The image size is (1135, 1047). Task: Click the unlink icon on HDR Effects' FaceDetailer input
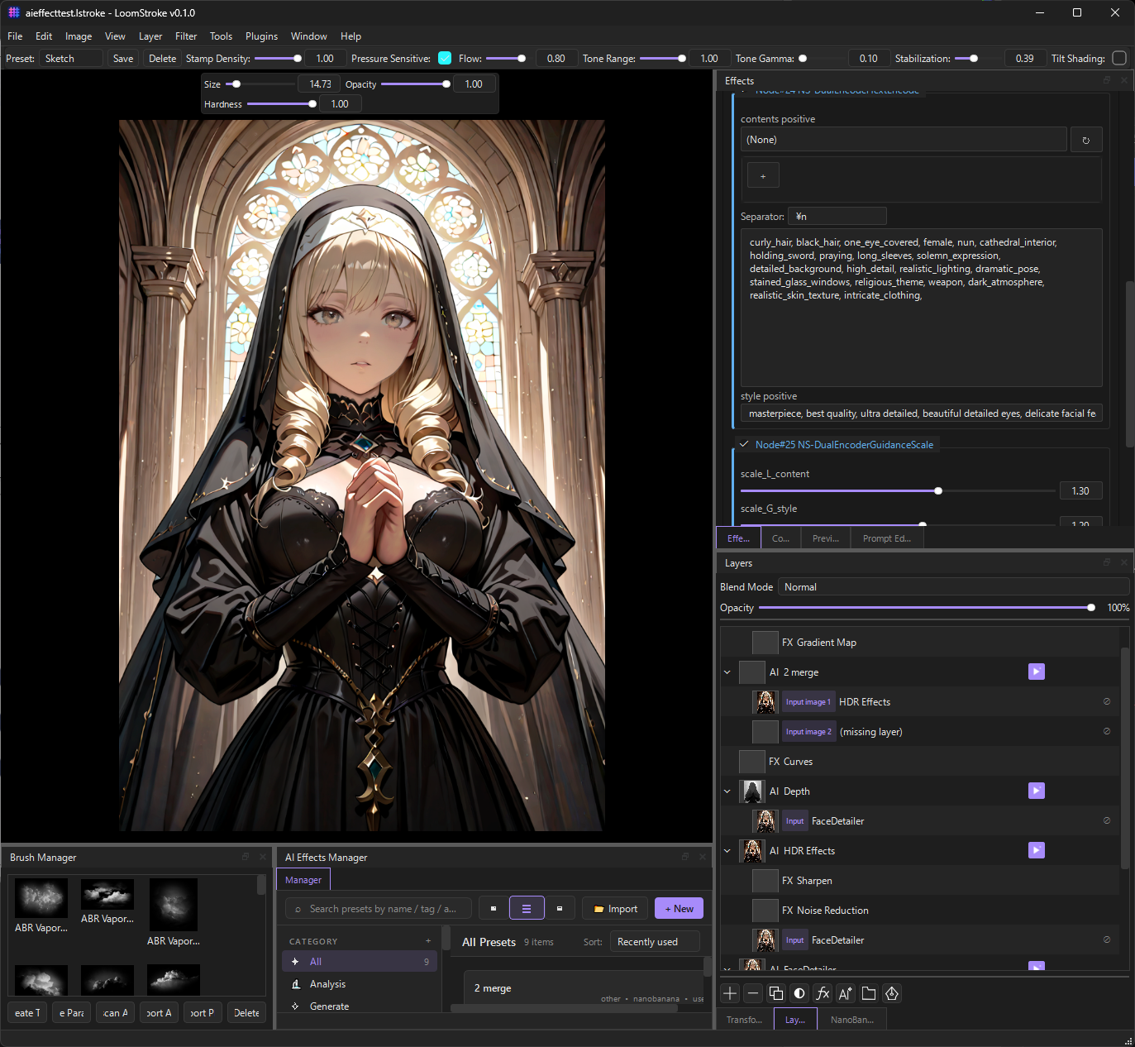pyautogui.click(x=1107, y=939)
